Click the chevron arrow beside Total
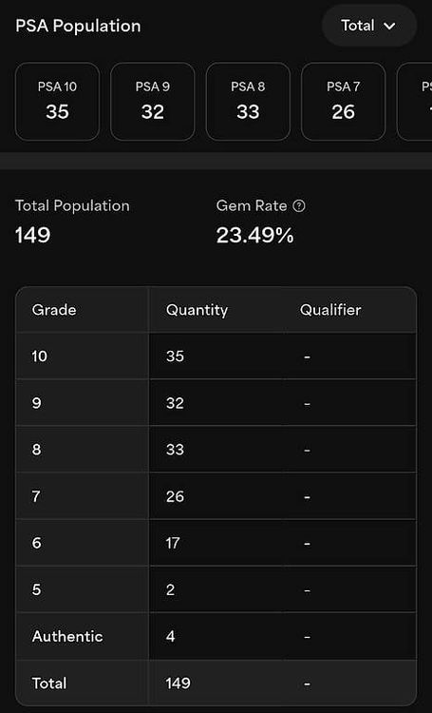Viewport: 432px width, 713px height. (390, 27)
